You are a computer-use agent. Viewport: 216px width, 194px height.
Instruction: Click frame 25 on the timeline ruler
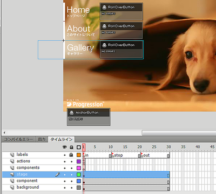[x=154, y=147]
